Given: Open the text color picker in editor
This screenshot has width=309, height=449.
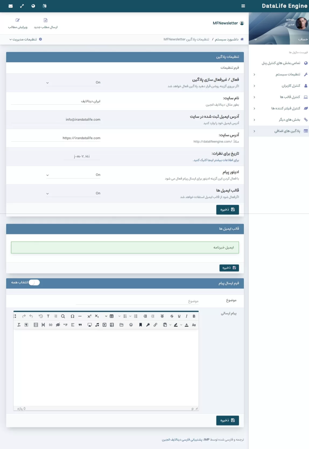Looking at the screenshot, I should pyautogui.click(x=187, y=325).
